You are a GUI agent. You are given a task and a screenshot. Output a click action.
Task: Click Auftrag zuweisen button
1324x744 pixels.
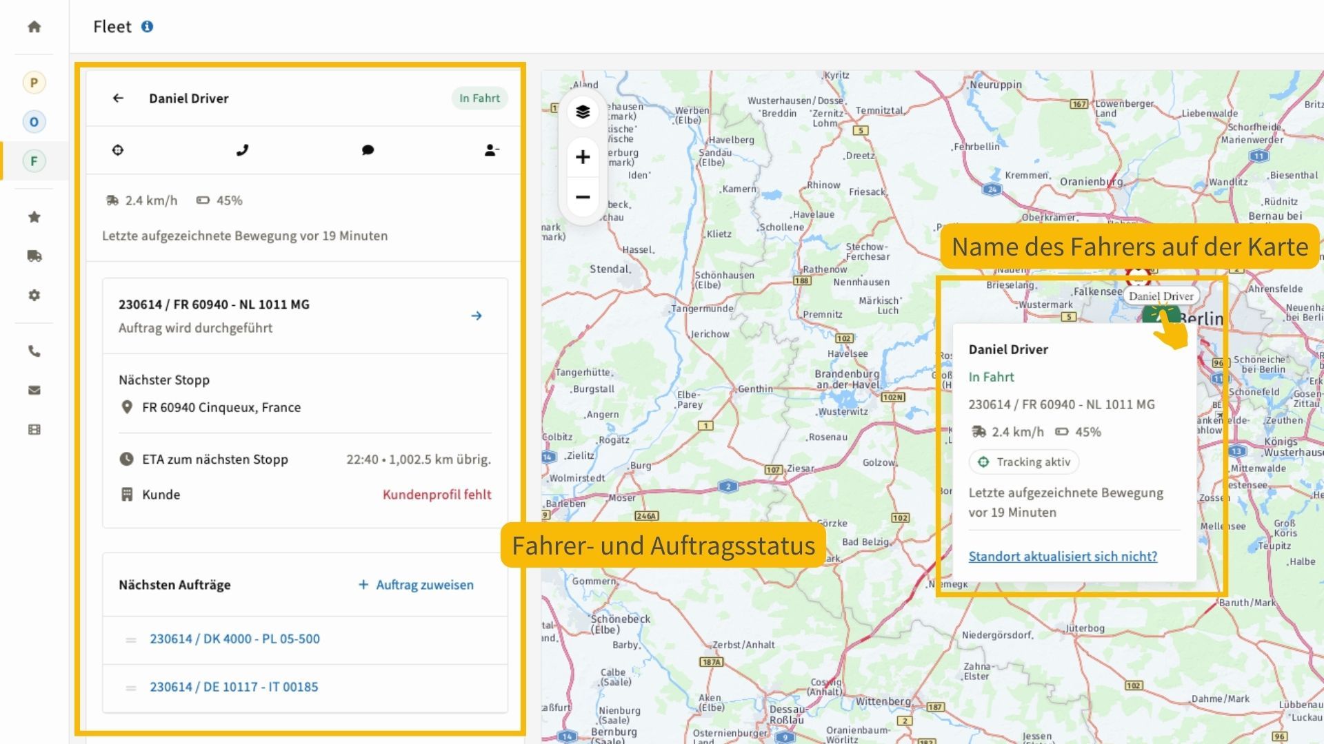point(416,585)
